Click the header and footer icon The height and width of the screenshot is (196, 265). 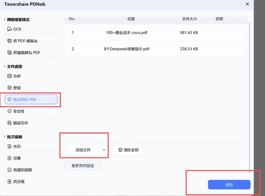10,170
